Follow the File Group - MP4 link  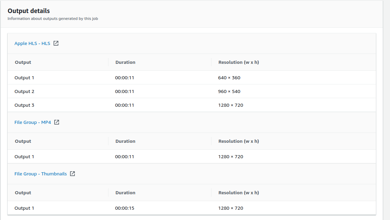(33, 123)
